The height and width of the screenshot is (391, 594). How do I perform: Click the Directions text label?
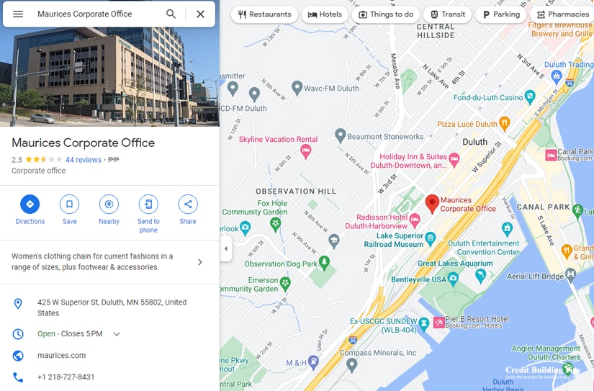[30, 221]
